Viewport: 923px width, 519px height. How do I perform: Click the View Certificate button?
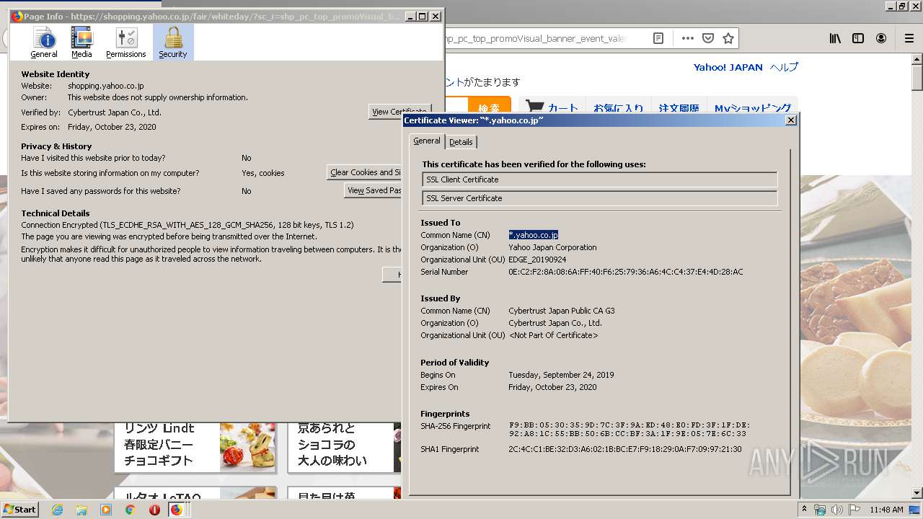pyautogui.click(x=399, y=112)
